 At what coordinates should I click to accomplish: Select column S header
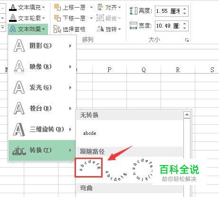click(212, 70)
